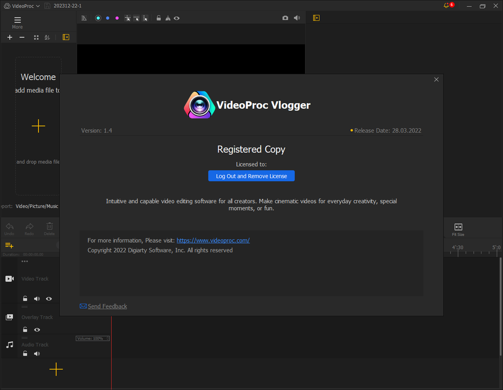Image resolution: width=503 pixels, height=390 pixels.
Task: Click the project name 202312-22-1
Action: tap(68, 6)
